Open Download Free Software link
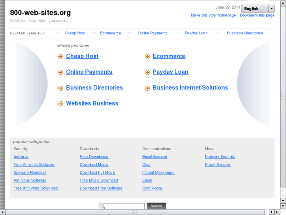Screen dimensions: 286x215 click(101, 188)
